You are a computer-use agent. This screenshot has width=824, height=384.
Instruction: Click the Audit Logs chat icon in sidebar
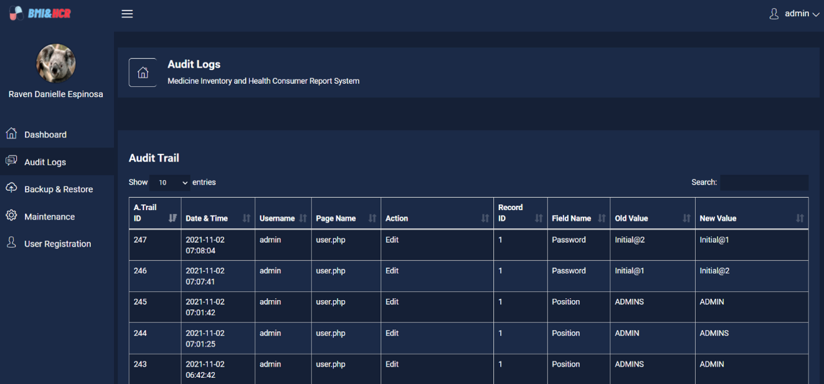point(11,161)
